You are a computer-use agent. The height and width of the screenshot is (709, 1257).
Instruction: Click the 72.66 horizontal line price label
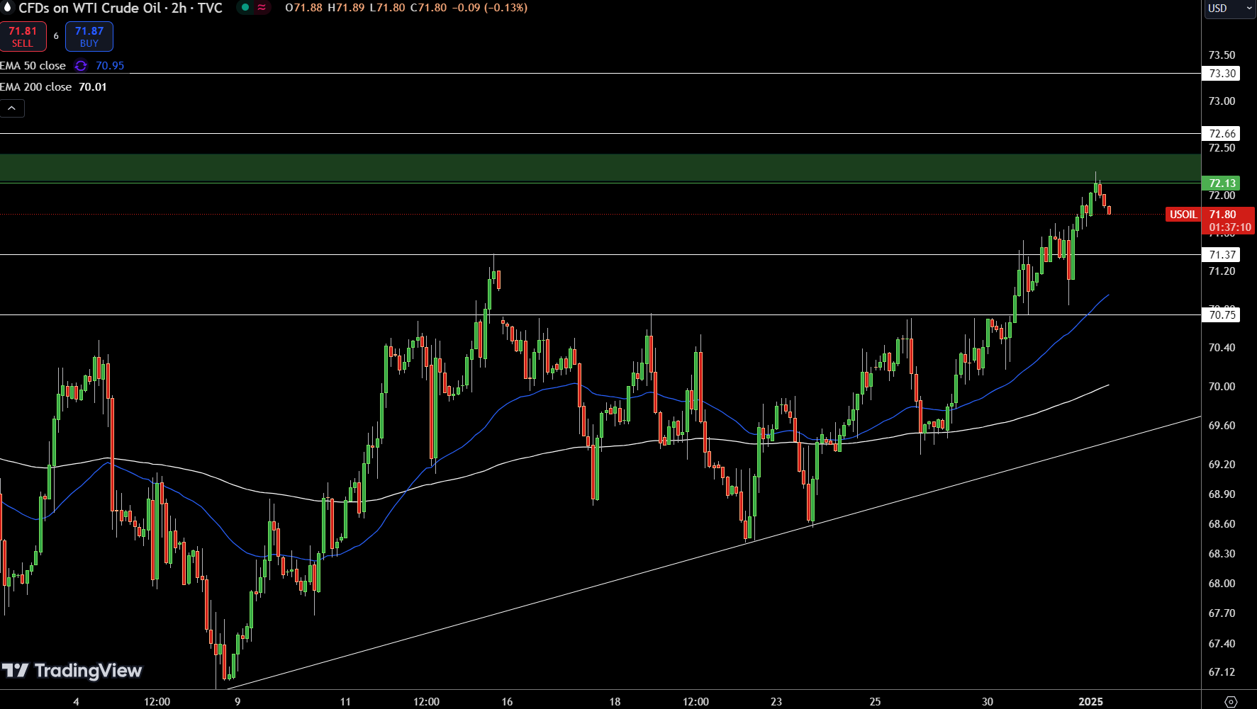[1222, 134]
